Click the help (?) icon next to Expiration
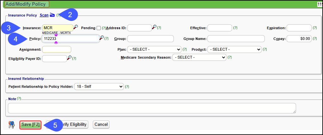The height and width of the screenshot is (135, 323). pos(315,28)
